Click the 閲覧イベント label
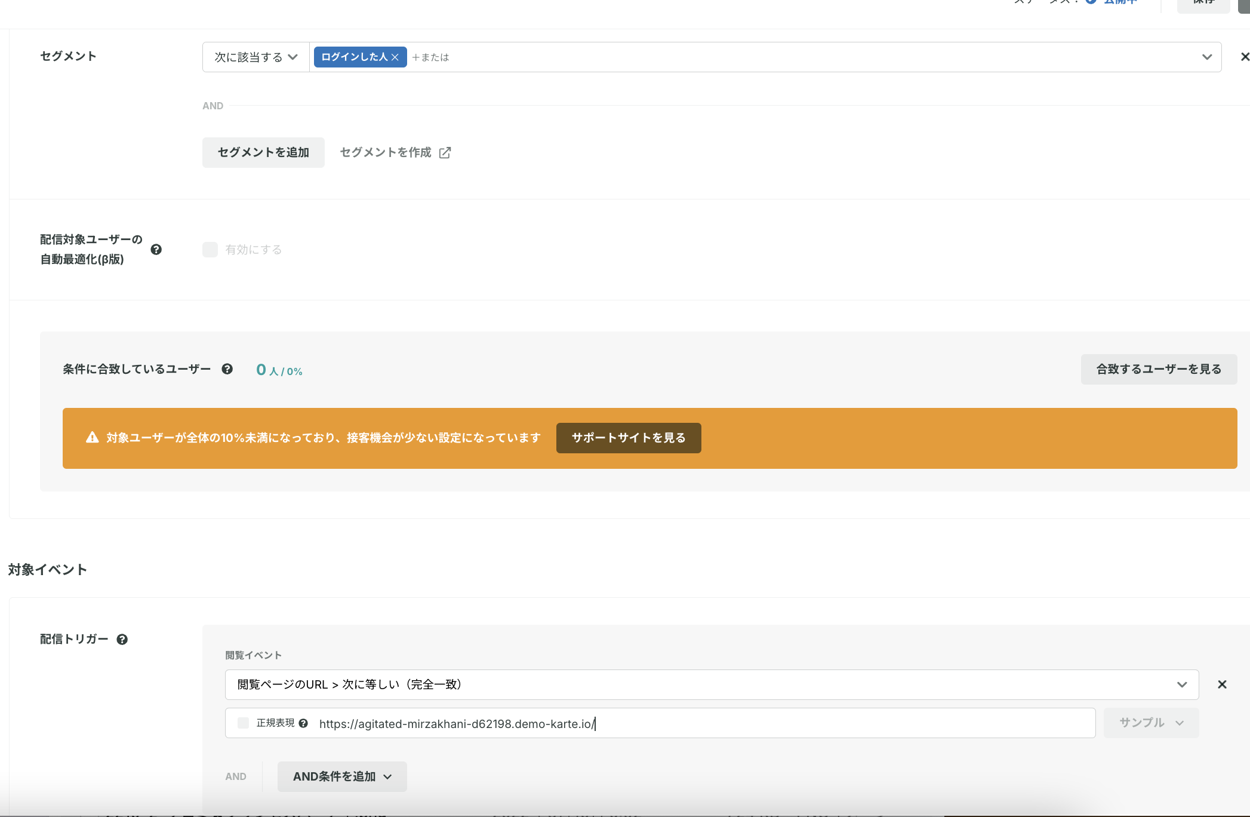 click(x=253, y=655)
